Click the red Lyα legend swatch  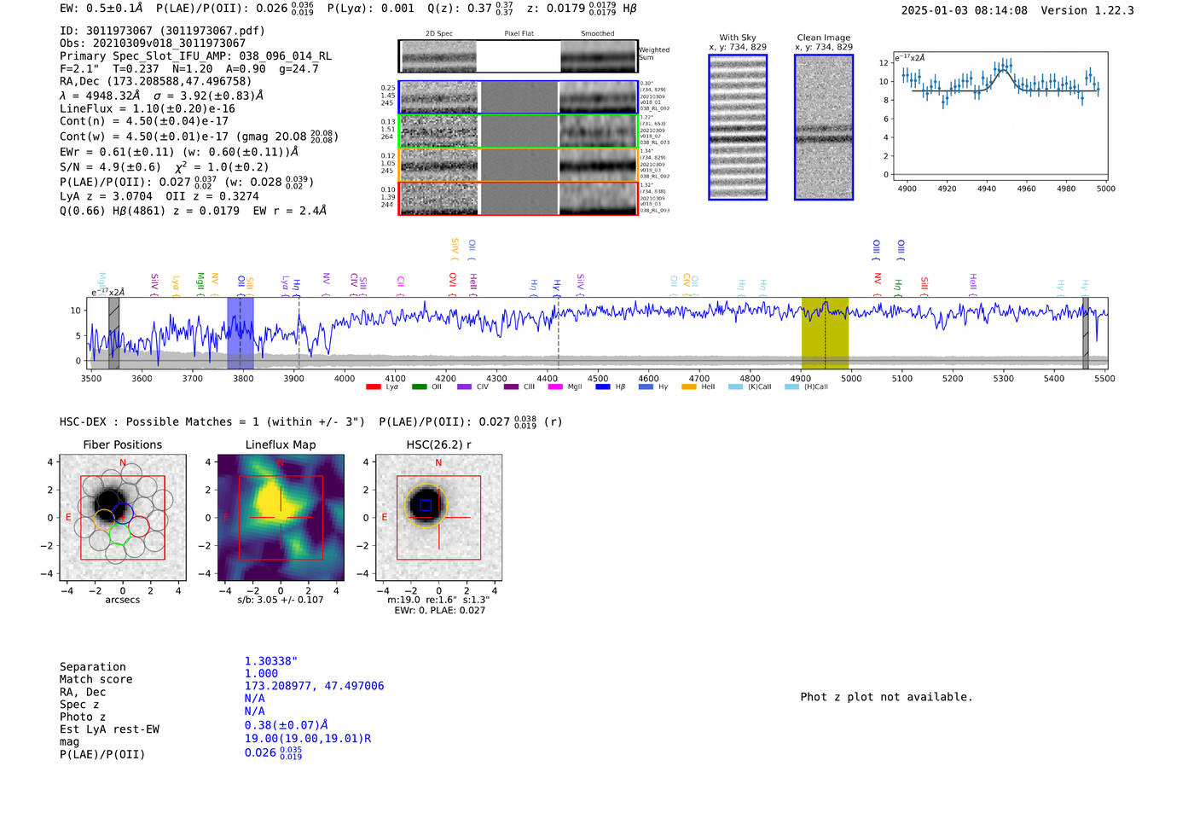[373, 387]
